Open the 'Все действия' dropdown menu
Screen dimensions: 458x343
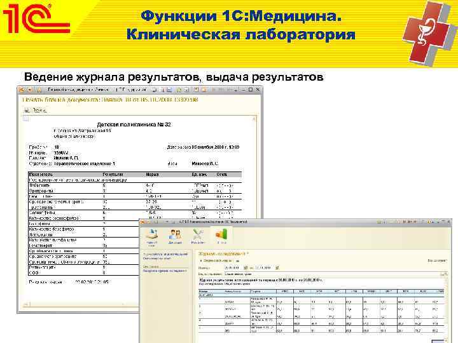(437, 260)
